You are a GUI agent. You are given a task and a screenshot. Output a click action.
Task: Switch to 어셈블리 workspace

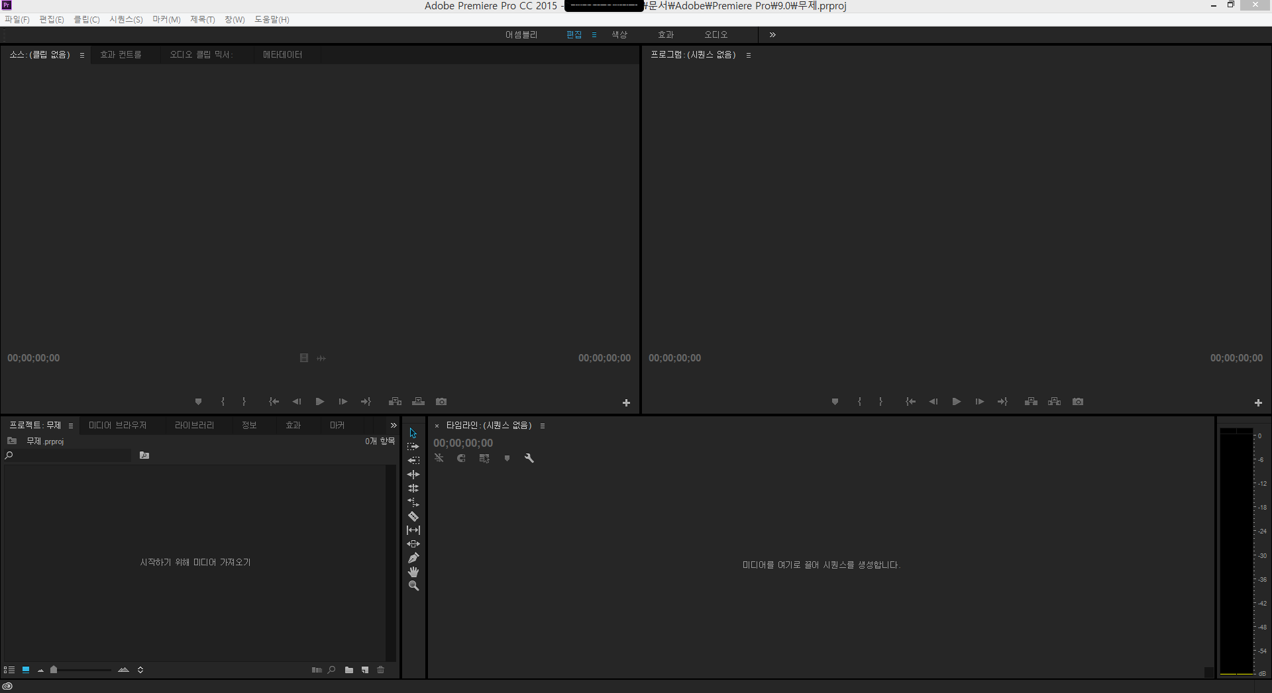pyautogui.click(x=521, y=34)
